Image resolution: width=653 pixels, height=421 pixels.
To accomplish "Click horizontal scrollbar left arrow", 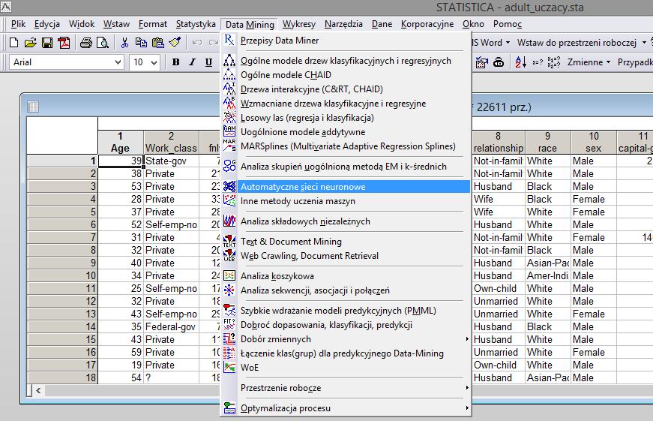I will (x=38, y=390).
